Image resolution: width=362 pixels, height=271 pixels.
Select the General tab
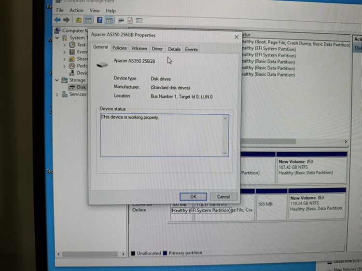(100, 47)
